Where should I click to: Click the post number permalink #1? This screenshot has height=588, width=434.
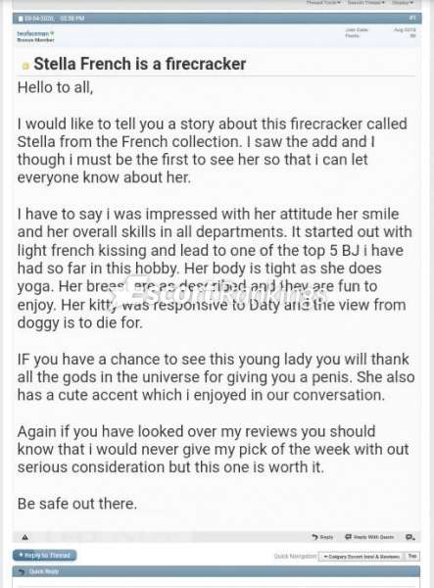click(412, 18)
